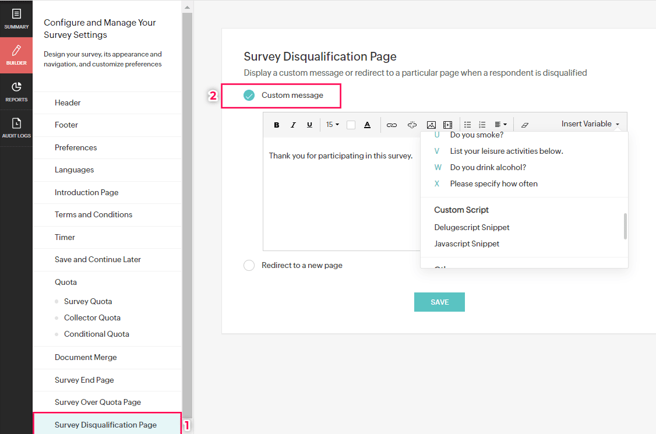
Task: Select Collector Quota sub-item
Action: 92,317
